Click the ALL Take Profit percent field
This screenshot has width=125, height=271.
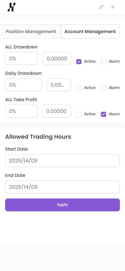(21, 111)
